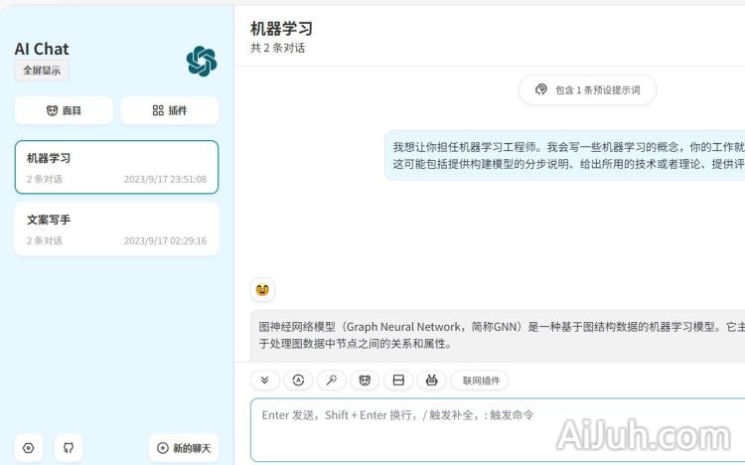The width and height of the screenshot is (745, 465).
Task: Click the user message about 机器学习工程师
Action: click(x=564, y=155)
